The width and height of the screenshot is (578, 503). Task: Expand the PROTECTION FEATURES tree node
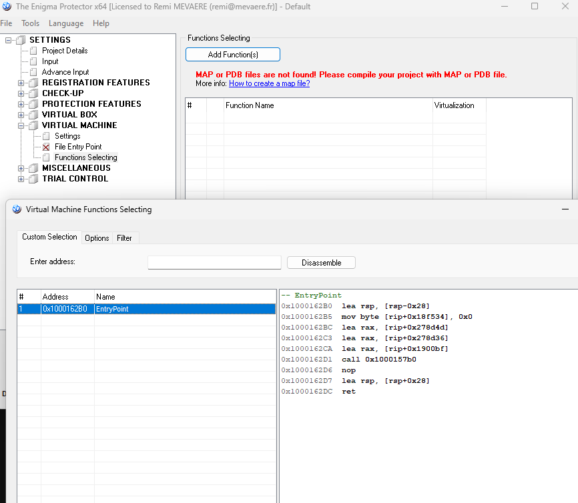click(x=21, y=104)
